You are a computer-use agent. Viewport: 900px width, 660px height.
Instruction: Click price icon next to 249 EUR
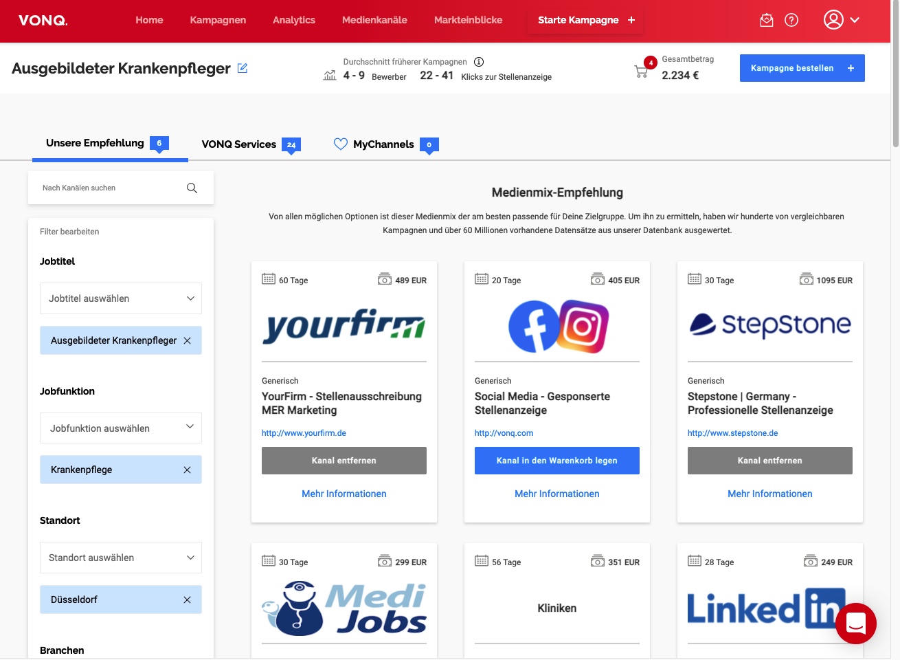(811, 561)
